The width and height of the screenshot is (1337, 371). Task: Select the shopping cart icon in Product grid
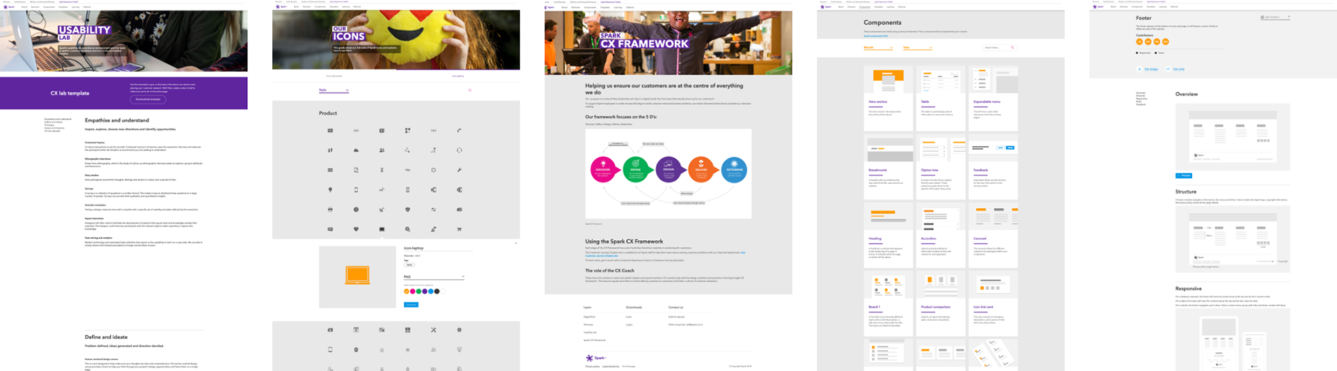pyautogui.click(x=459, y=229)
